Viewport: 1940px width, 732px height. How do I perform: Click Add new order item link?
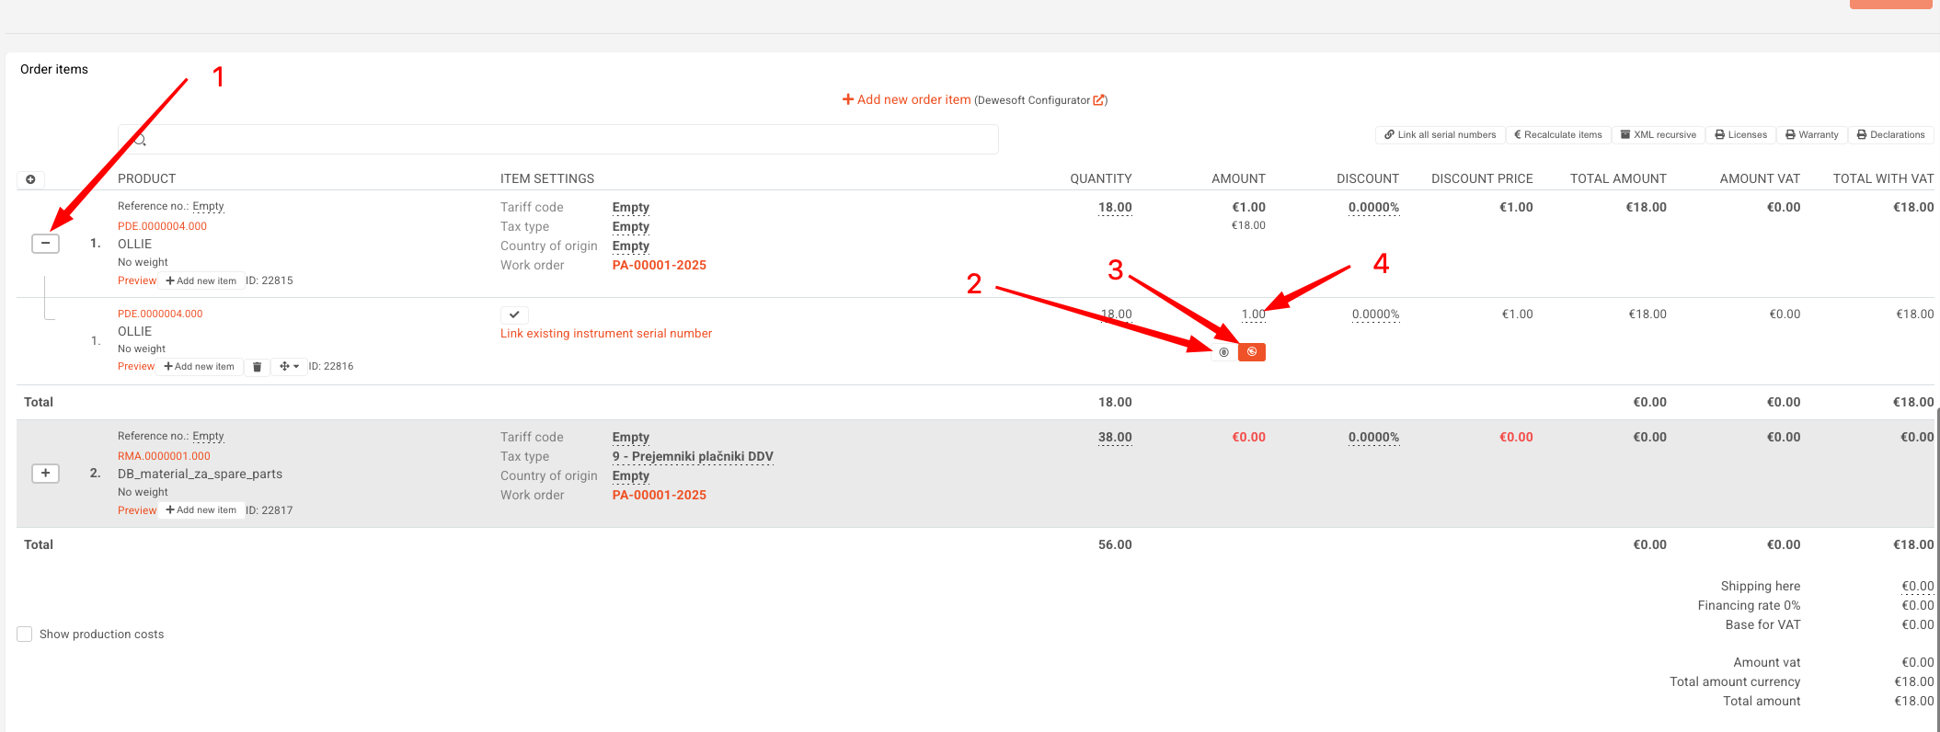[906, 99]
